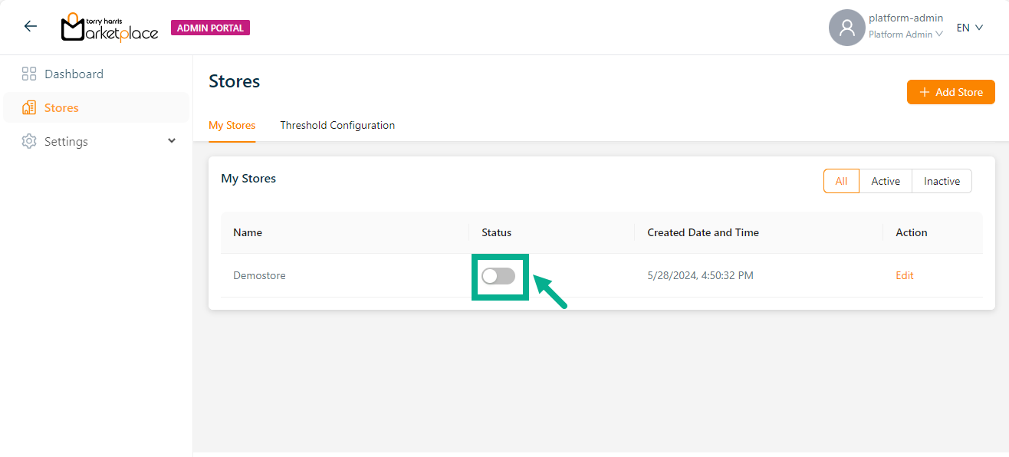
Task: Open the EN language dropdown
Action: pos(970,28)
